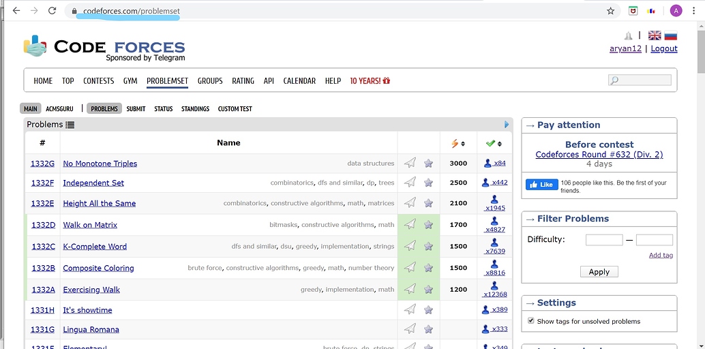Click the Apply filter button
The width and height of the screenshot is (705, 349).
click(x=599, y=272)
